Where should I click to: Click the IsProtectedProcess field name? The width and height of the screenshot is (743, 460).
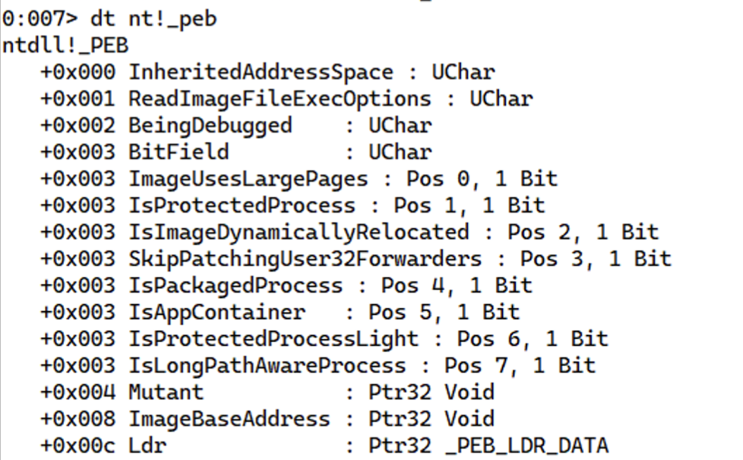(x=241, y=206)
